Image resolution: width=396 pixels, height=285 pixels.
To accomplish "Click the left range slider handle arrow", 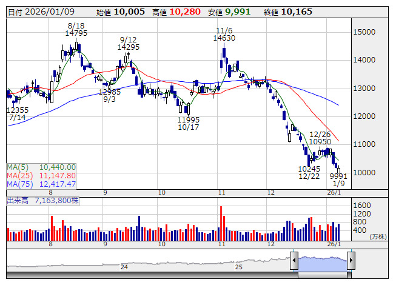I will (x=294, y=260).
